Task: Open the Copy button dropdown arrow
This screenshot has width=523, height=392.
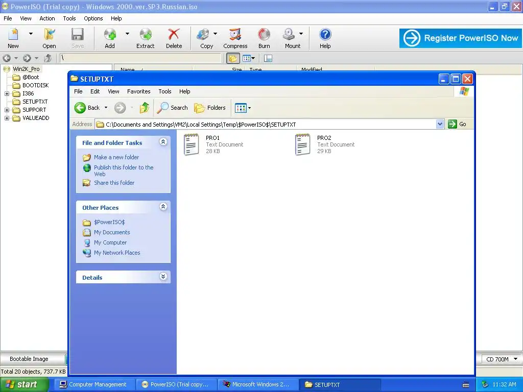Action: [x=215, y=34]
